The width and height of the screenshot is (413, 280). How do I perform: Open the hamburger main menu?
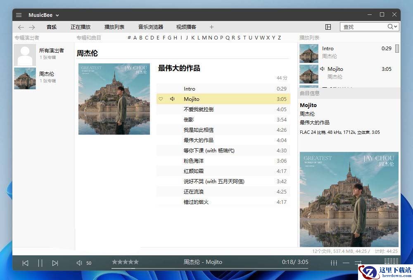click(x=19, y=15)
